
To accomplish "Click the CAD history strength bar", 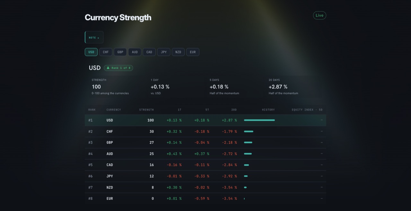I will pos(246,165).
